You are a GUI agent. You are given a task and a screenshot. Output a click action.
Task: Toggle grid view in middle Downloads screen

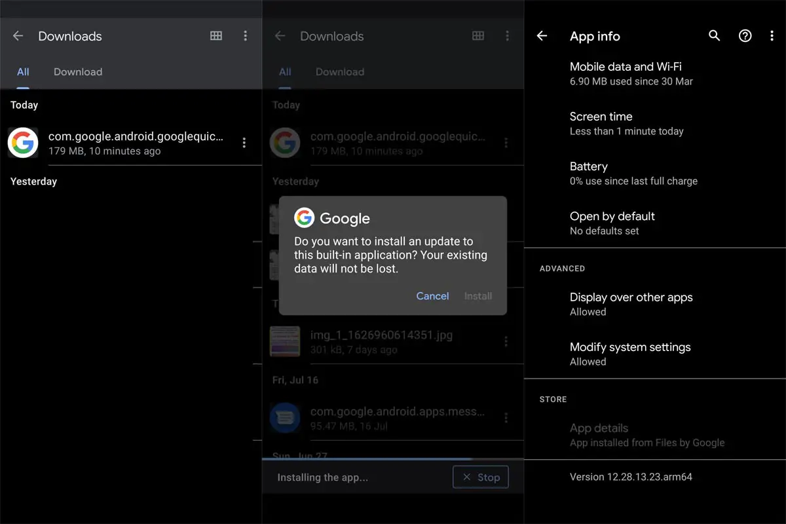(x=478, y=36)
